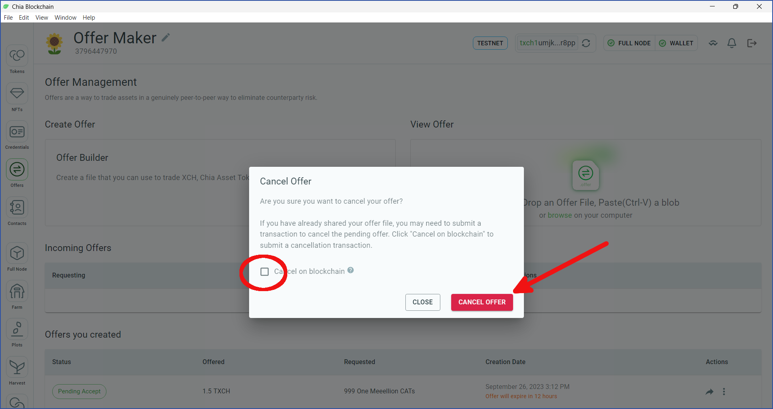Click the Offered column header
The height and width of the screenshot is (409, 773).
click(213, 362)
